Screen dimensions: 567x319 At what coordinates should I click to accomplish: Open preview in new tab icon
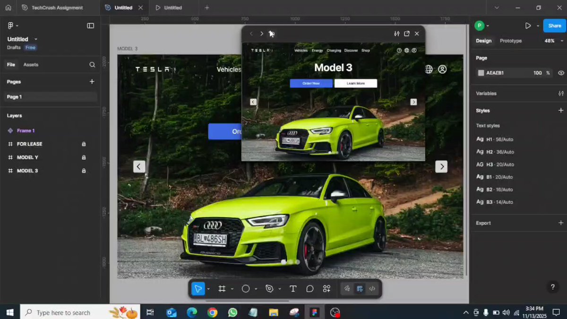(x=407, y=34)
